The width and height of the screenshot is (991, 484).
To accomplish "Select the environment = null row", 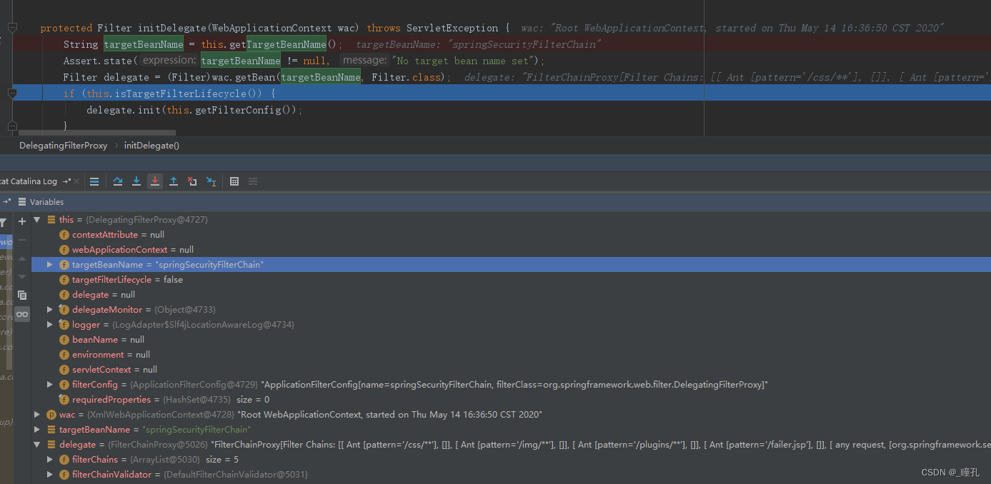I will [x=511, y=355].
